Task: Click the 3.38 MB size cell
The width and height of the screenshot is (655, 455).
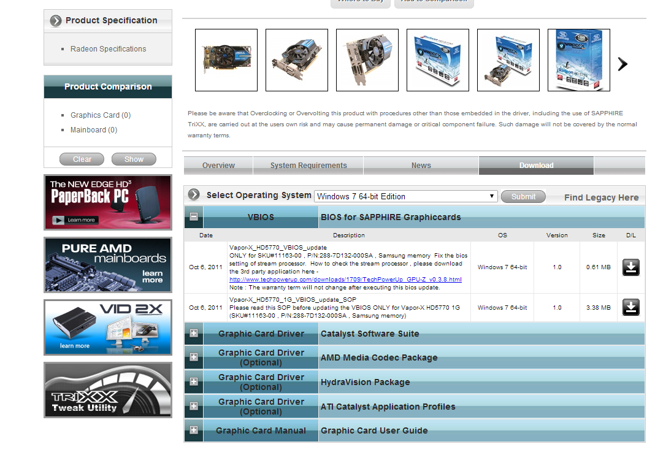Action: [x=598, y=307]
